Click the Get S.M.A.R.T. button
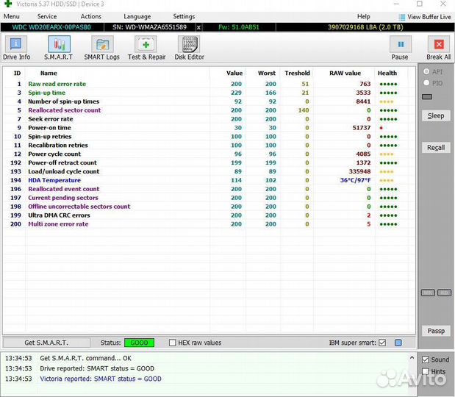This screenshot has width=455, height=397. [x=46, y=343]
